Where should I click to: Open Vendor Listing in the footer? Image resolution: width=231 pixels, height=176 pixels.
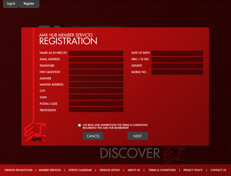(110, 170)
